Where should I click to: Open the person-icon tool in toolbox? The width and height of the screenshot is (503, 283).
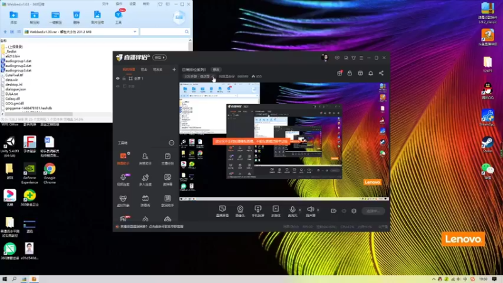coord(145,158)
